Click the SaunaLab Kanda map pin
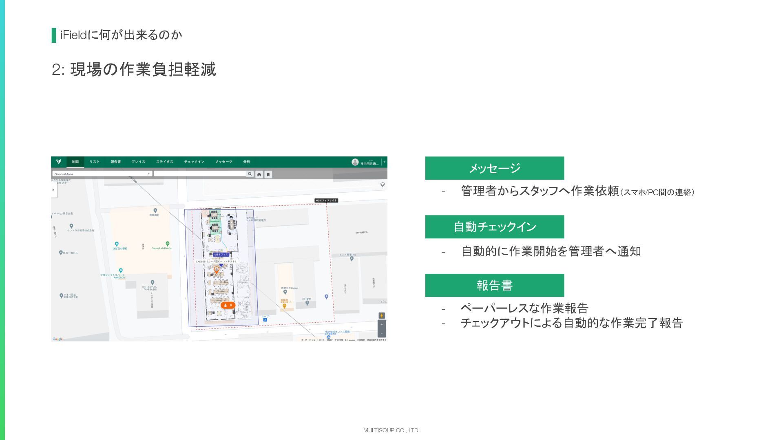The height and width of the screenshot is (440, 783). tap(167, 244)
